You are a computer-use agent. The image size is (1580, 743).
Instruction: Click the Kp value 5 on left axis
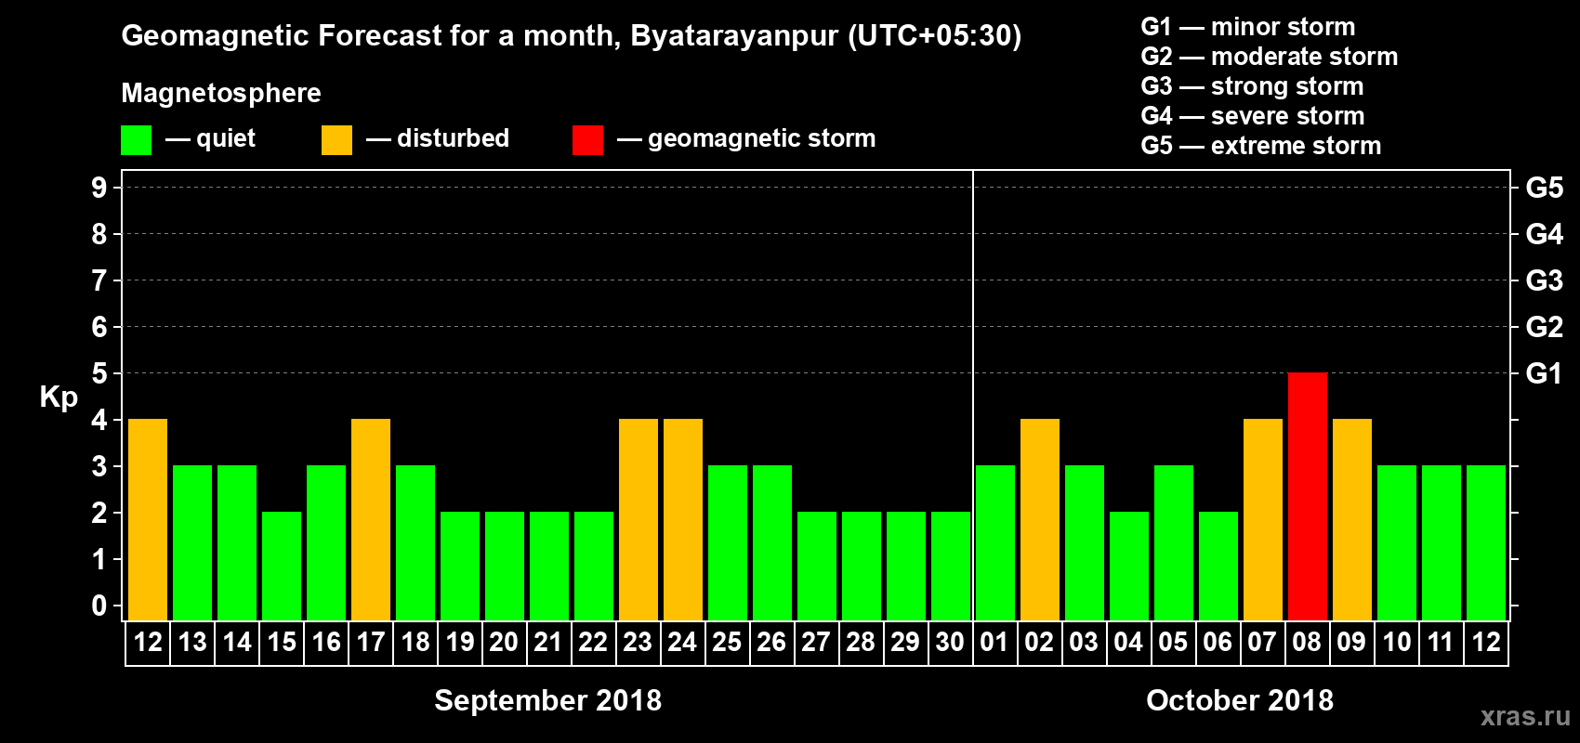(x=99, y=373)
